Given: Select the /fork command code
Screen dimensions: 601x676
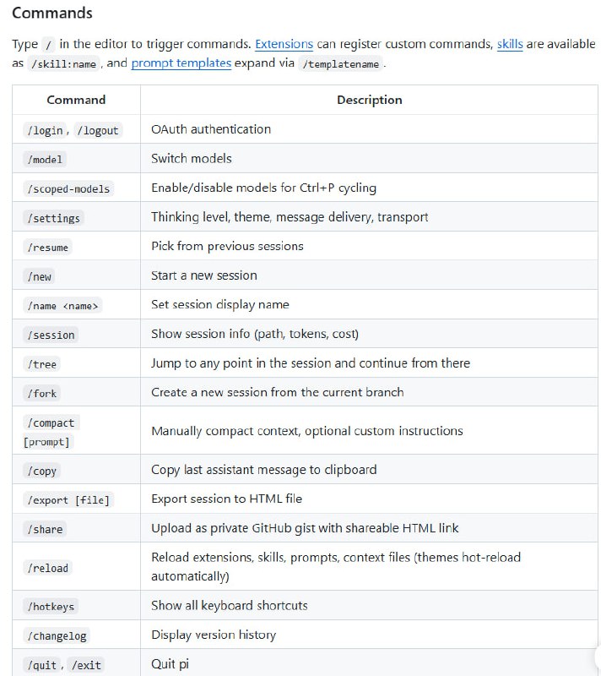Looking at the screenshot, I should (42, 393).
